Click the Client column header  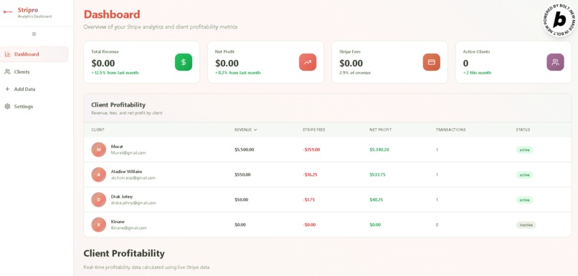[x=98, y=129]
